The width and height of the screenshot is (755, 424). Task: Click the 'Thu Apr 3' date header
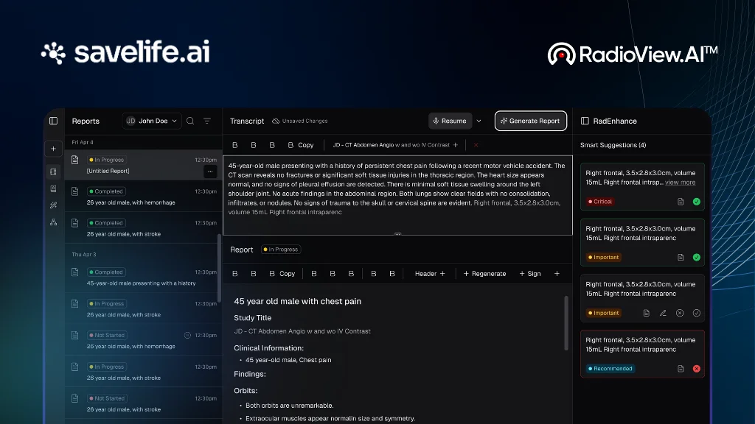[x=84, y=254]
